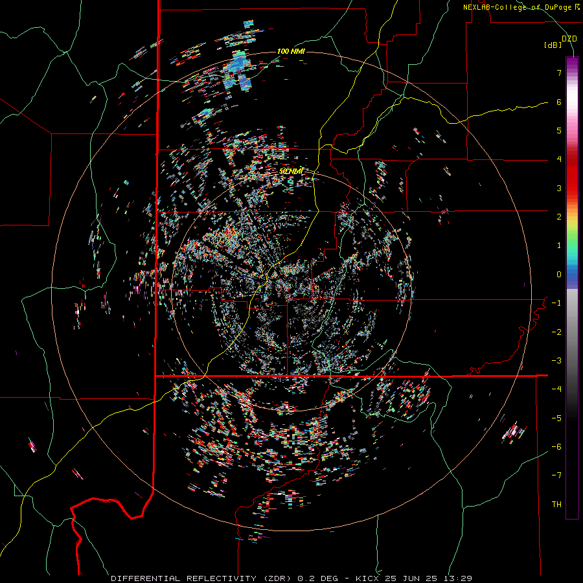Screen dimensions: 583x583
Task: Click the 6 value on the color scale
Action: coord(559,102)
